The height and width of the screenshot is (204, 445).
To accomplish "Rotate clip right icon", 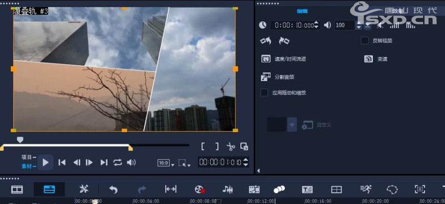I will point(284,41).
